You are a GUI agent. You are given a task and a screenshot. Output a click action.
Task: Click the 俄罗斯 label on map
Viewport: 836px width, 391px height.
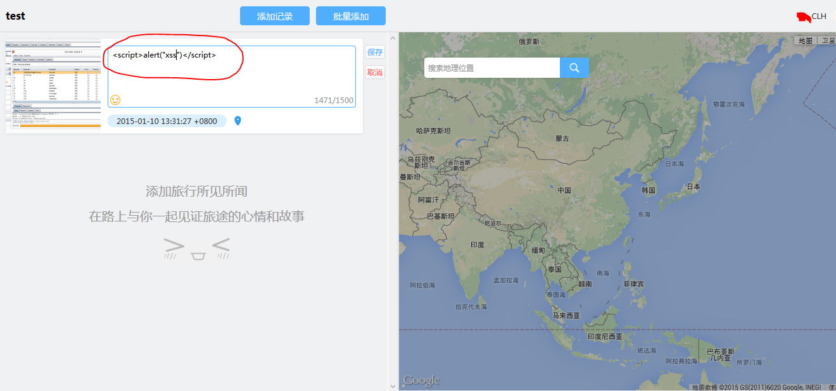point(529,42)
